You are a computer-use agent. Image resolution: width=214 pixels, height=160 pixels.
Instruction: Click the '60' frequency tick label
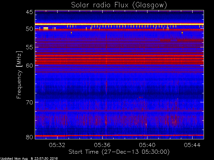click(29, 66)
